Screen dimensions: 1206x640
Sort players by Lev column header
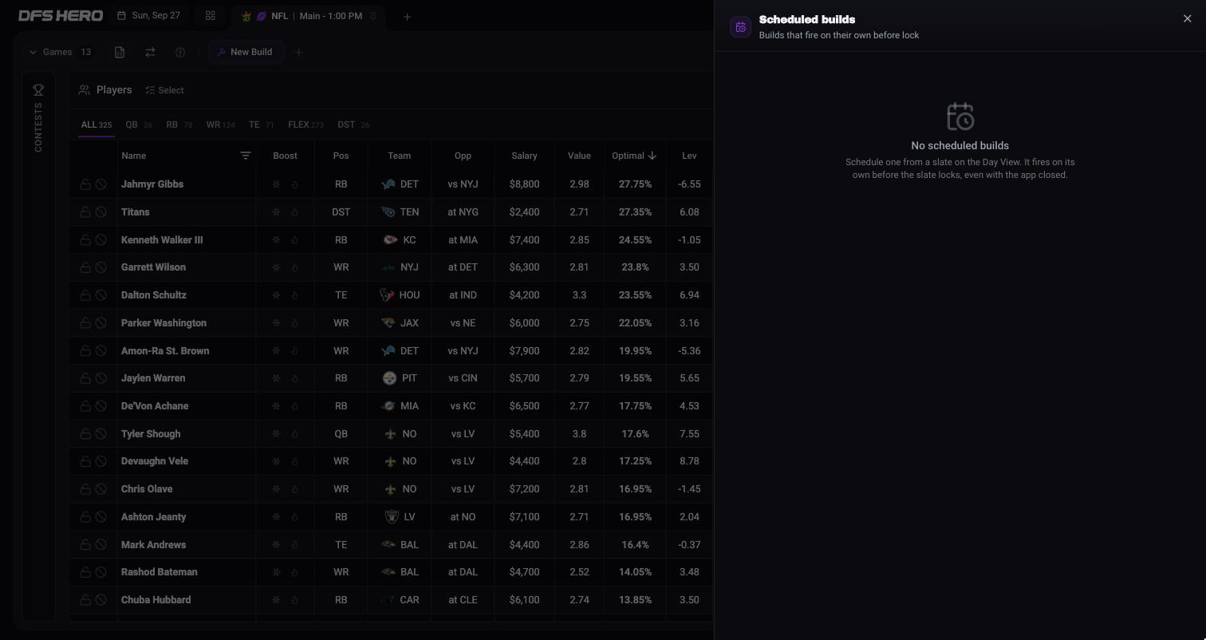click(689, 156)
